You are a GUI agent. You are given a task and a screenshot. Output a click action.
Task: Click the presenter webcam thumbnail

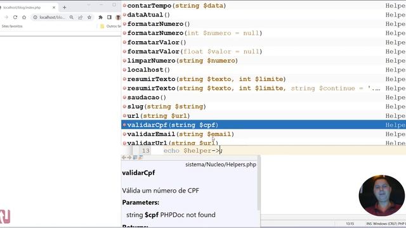pos(382,196)
